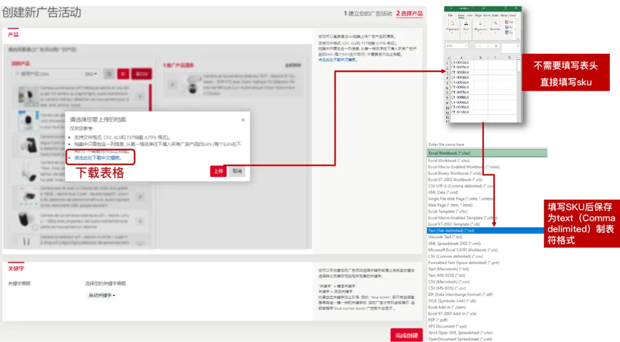Click the Enter file name here field
The height and width of the screenshot is (342, 620).
pyautogui.click(x=487, y=145)
